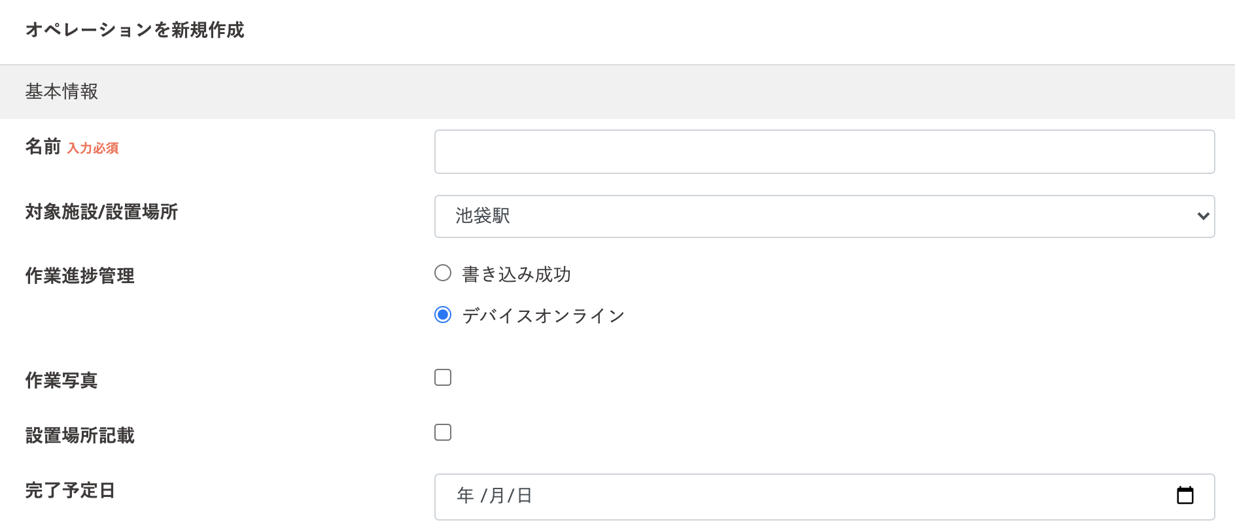Image resolution: width=1235 pixels, height=531 pixels.
Task: Select the 書き込み成功 radio button
Action: (x=443, y=273)
